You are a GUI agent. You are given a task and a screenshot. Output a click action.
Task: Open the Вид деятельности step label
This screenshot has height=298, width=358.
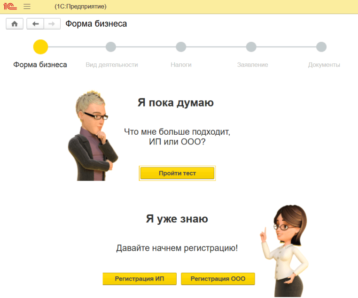112,65
